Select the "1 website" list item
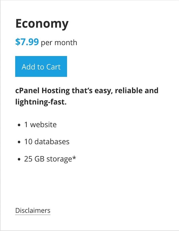The width and height of the screenshot is (179, 231). (x=40, y=125)
